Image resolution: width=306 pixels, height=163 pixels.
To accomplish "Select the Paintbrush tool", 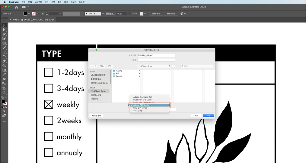I will (4, 48).
